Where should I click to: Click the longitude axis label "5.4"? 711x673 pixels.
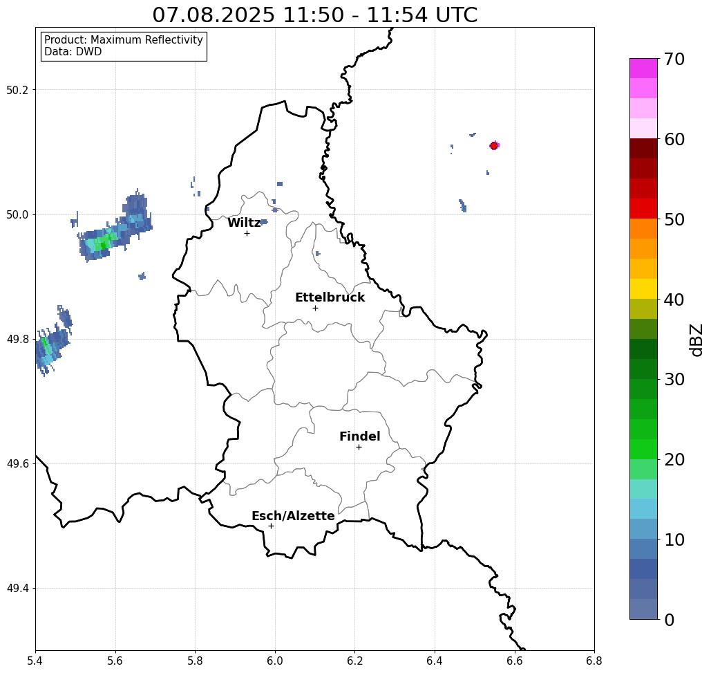click(35, 661)
